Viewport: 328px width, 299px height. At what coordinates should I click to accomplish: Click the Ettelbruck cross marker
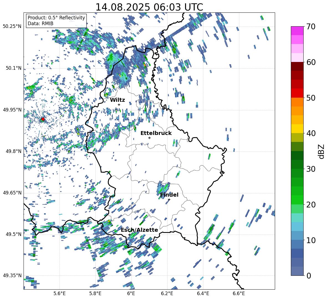149,138
